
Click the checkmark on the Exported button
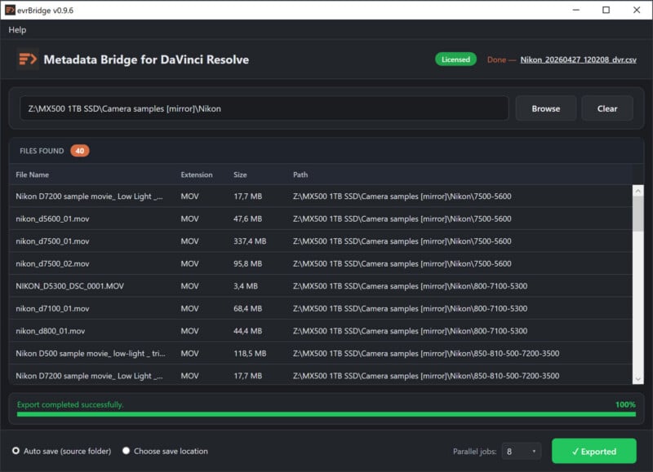tap(574, 451)
